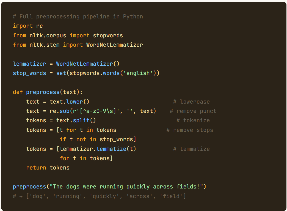
Task: Click the "# remove stops" comment
Action: pos(190,130)
